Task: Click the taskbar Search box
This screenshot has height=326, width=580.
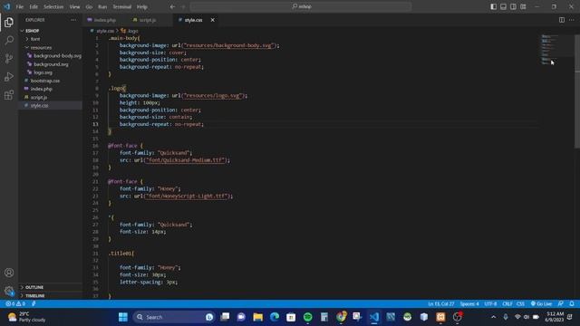Action: coord(173,317)
